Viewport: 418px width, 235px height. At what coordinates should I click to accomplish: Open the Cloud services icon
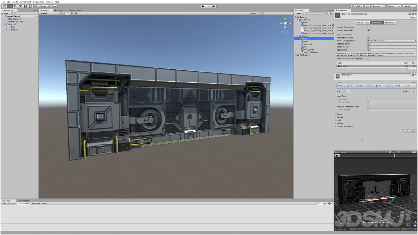(368, 6)
